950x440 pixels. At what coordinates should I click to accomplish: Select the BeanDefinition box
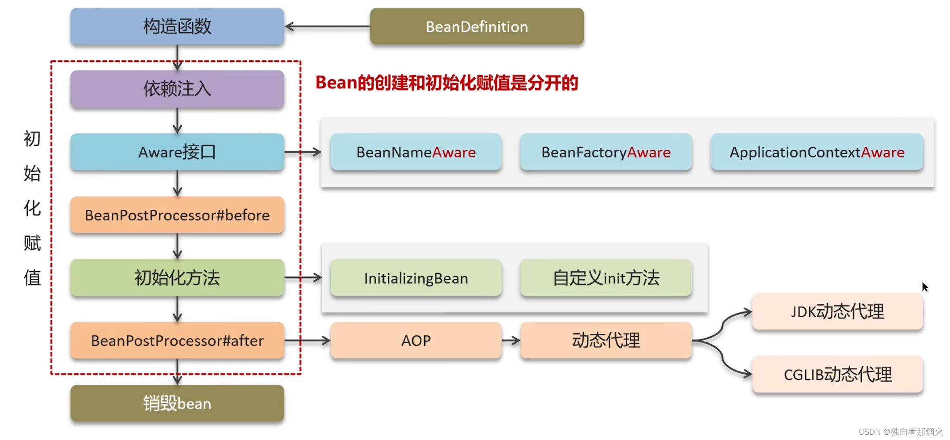point(477,27)
